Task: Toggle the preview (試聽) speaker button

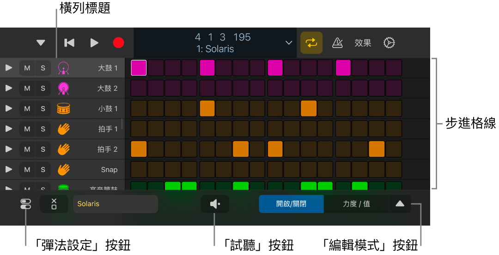Action: pos(215,204)
